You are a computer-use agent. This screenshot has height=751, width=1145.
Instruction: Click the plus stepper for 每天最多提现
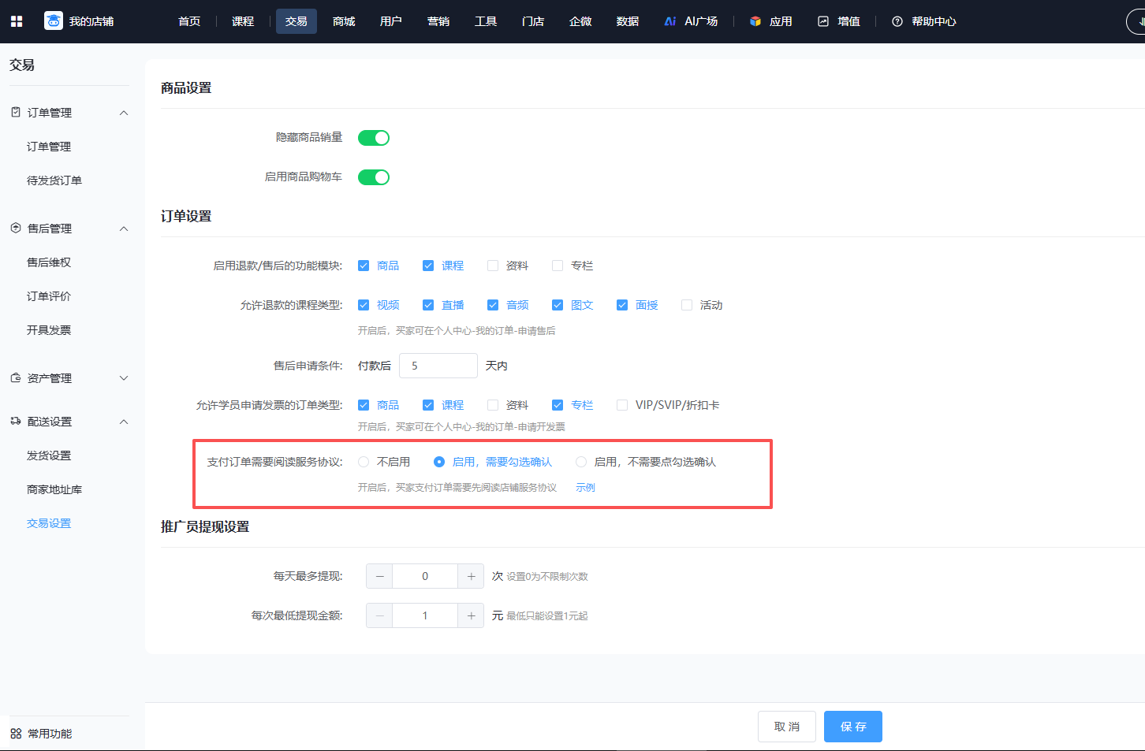pyautogui.click(x=471, y=576)
